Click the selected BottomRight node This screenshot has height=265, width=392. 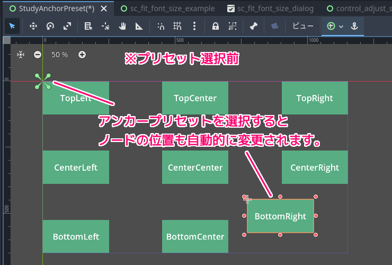280,216
